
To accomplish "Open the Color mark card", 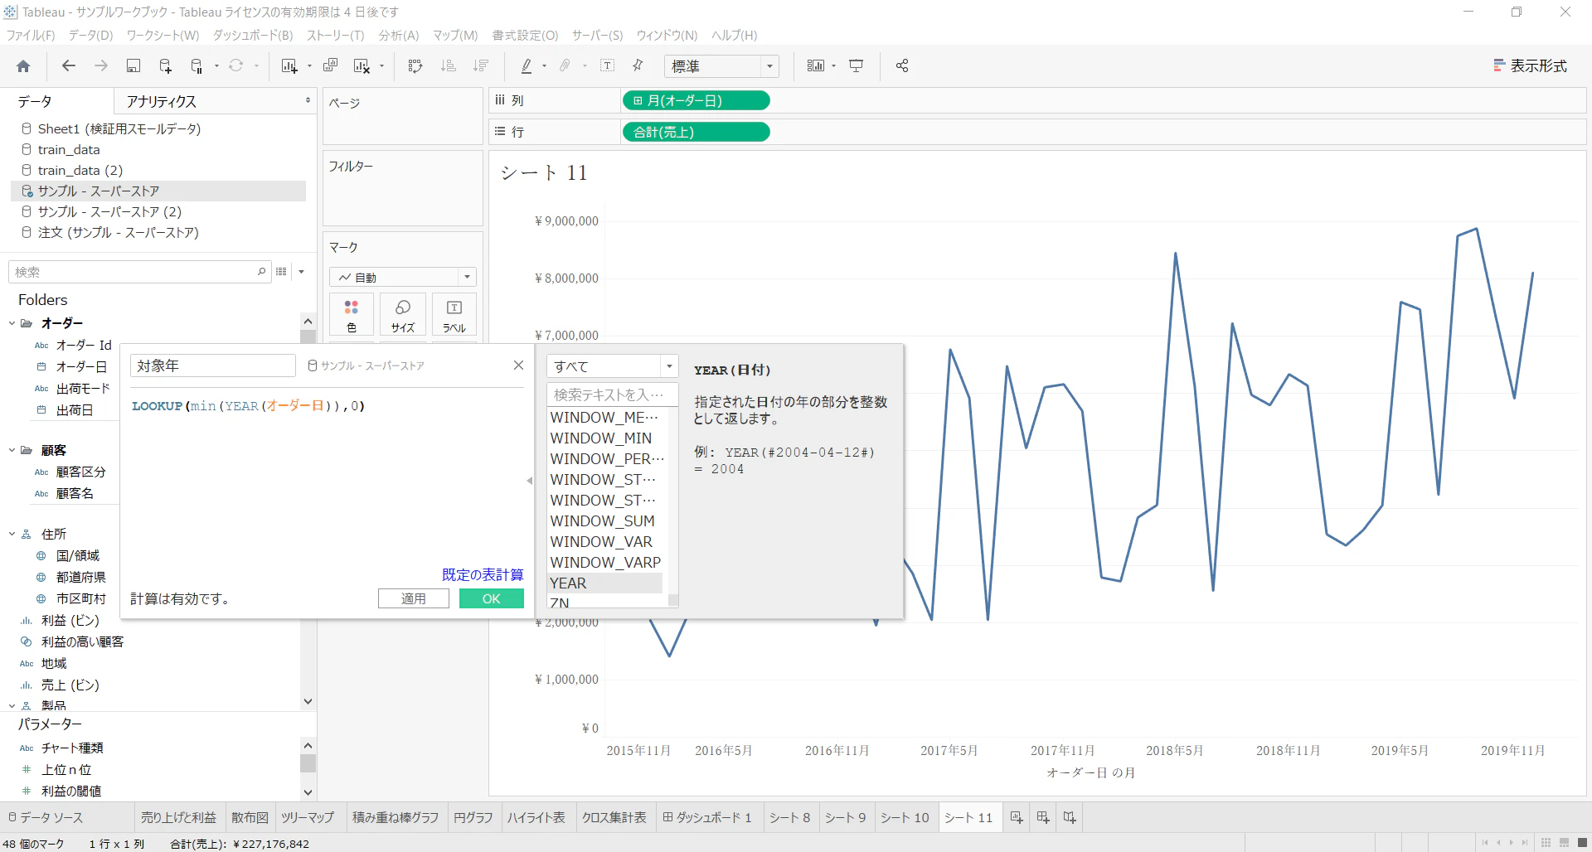I will [x=352, y=316].
